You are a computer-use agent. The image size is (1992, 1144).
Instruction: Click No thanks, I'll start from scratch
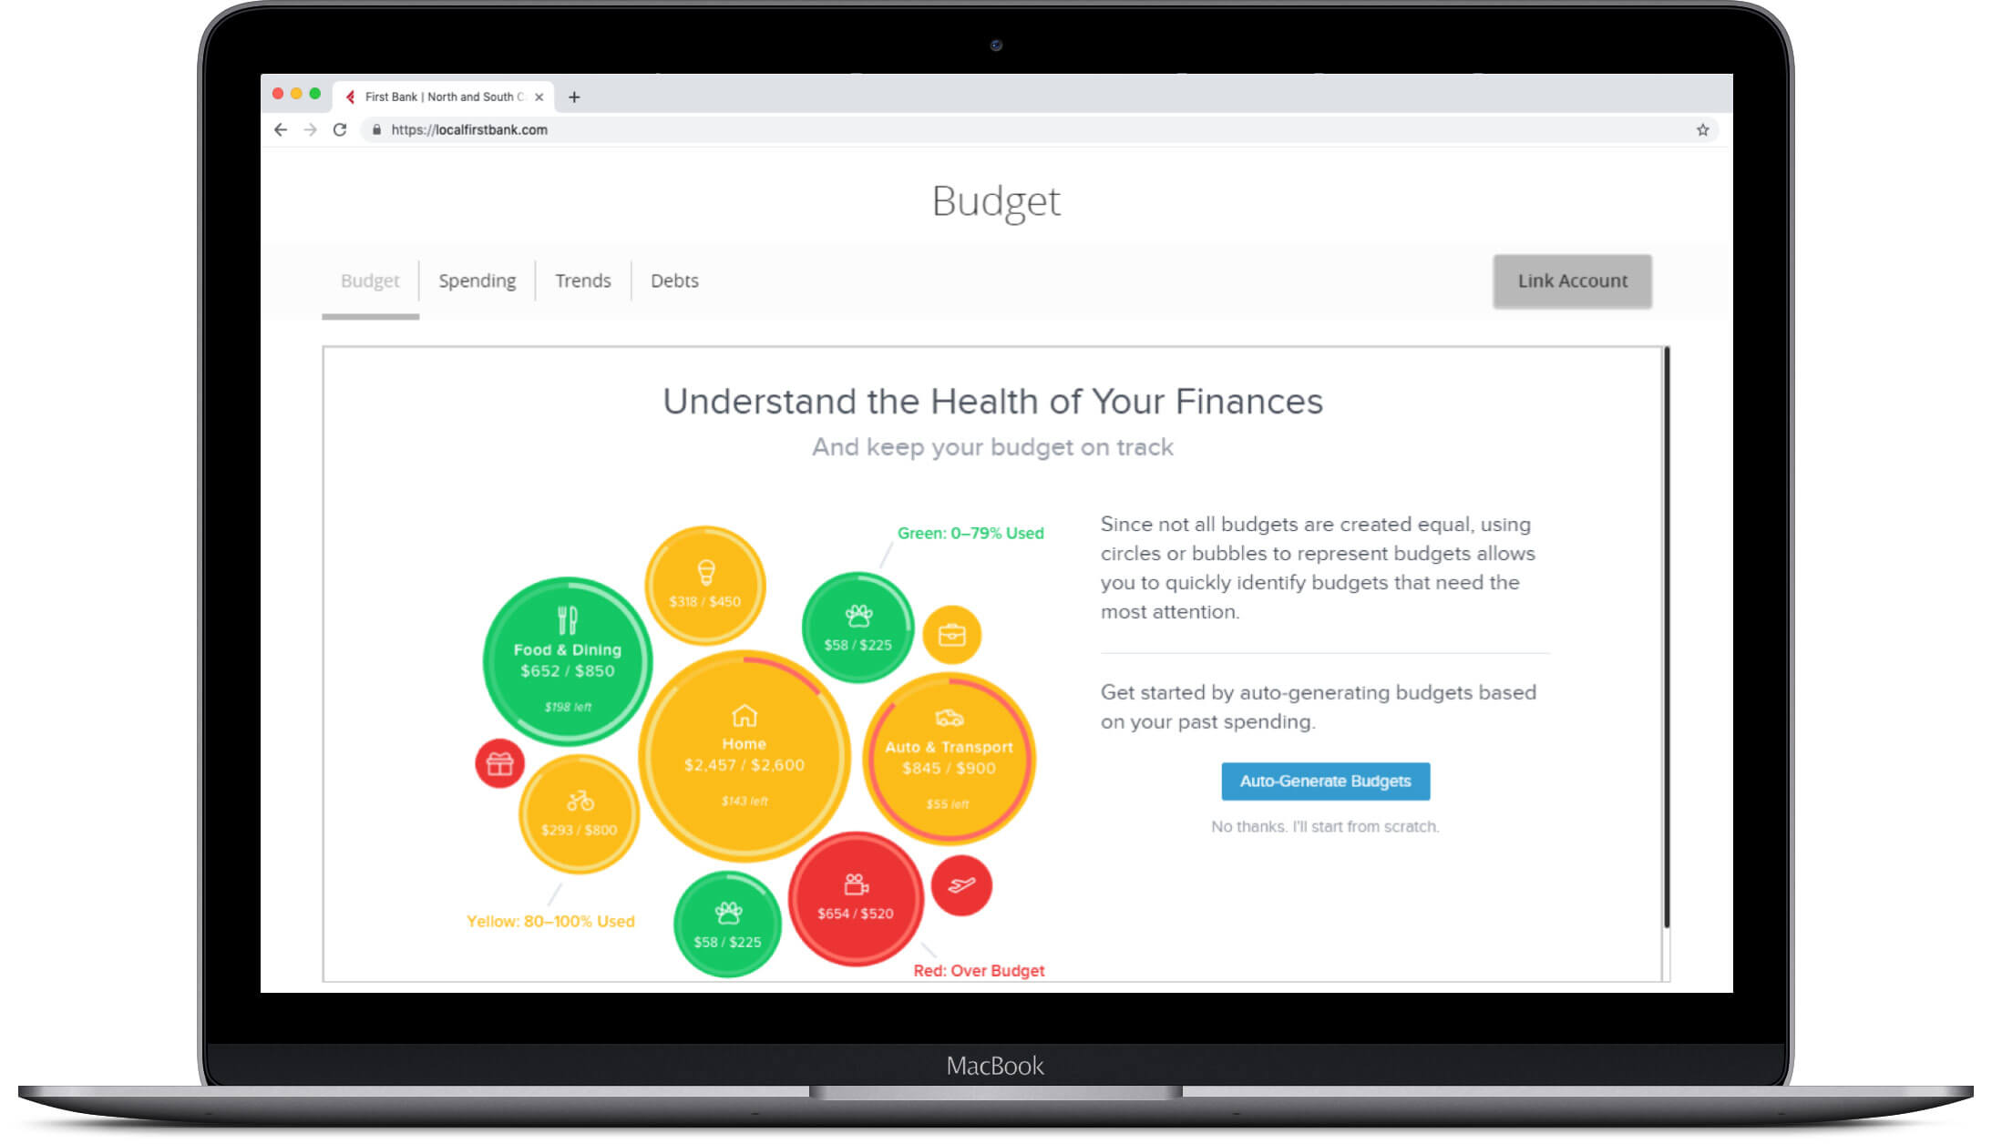[x=1323, y=825]
